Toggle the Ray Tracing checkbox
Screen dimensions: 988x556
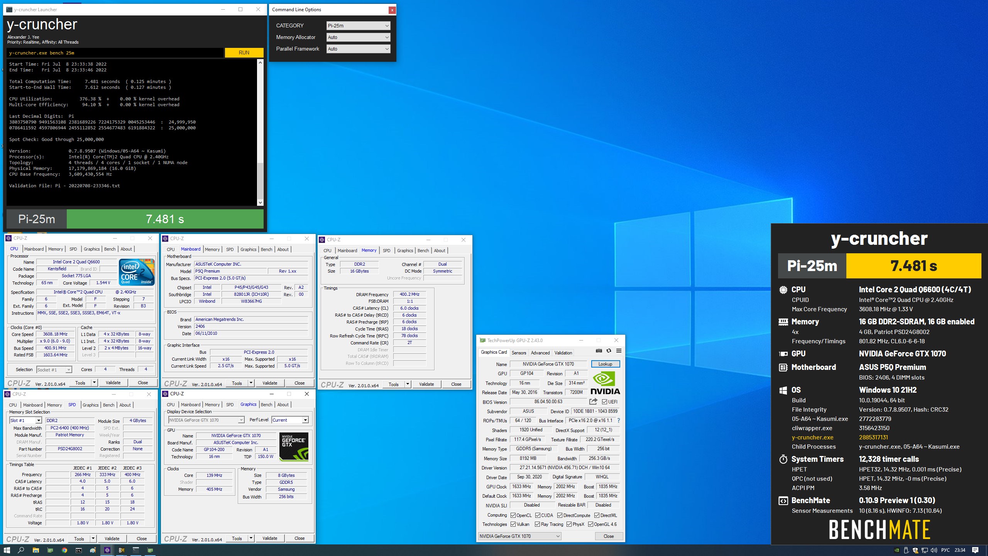[x=537, y=524]
